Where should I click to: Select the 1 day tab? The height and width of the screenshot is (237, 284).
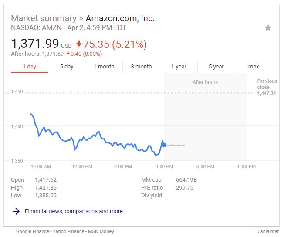29,67
